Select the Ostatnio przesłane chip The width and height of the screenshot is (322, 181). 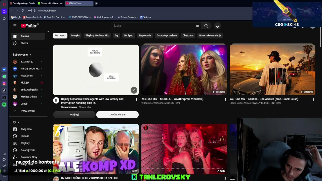click(167, 35)
